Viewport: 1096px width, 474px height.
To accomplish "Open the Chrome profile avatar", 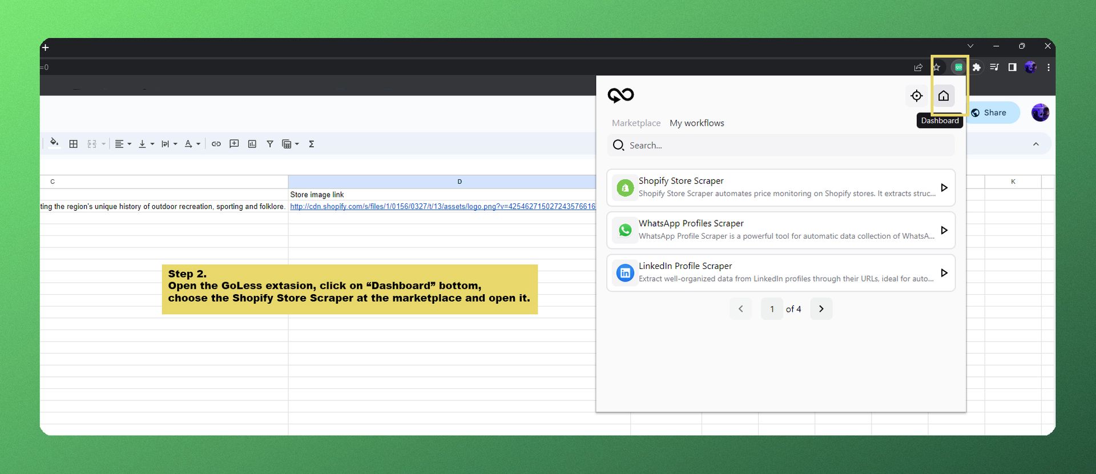I will (x=1030, y=67).
